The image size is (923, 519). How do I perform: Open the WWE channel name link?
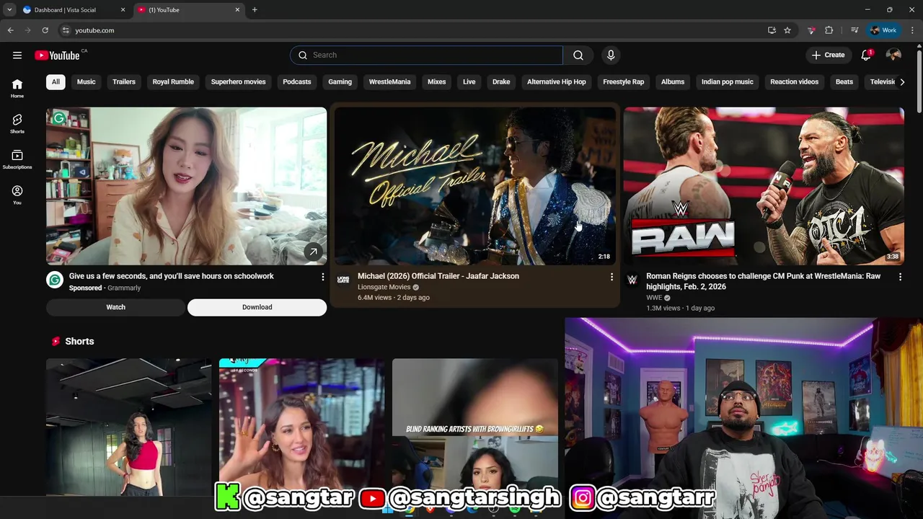coord(654,298)
